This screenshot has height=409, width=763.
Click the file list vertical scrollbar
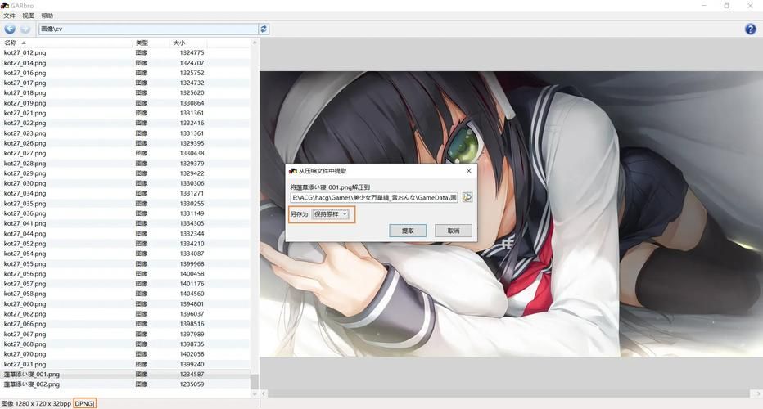(x=255, y=218)
